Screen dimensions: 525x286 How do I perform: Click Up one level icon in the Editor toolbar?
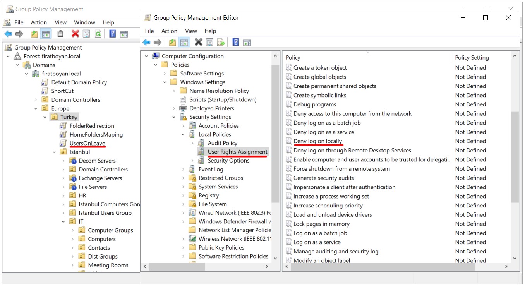pyautogui.click(x=173, y=43)
